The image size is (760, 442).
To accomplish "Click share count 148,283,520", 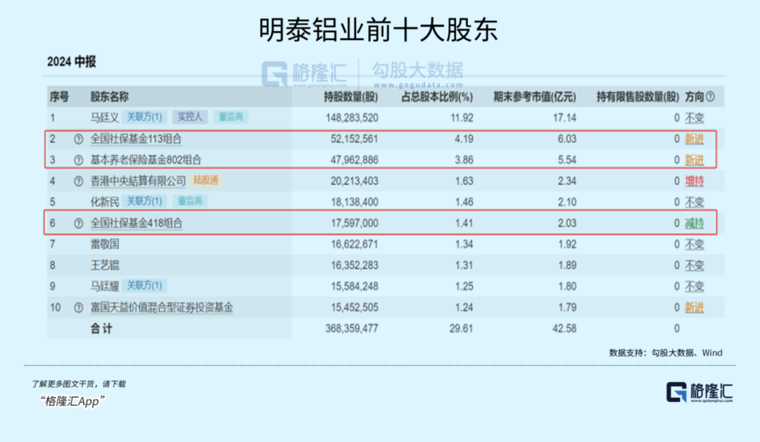I will pos(352,118).
